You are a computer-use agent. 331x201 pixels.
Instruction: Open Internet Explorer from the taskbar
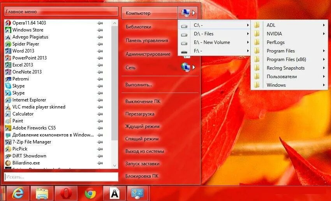click(x=18, y=193)
